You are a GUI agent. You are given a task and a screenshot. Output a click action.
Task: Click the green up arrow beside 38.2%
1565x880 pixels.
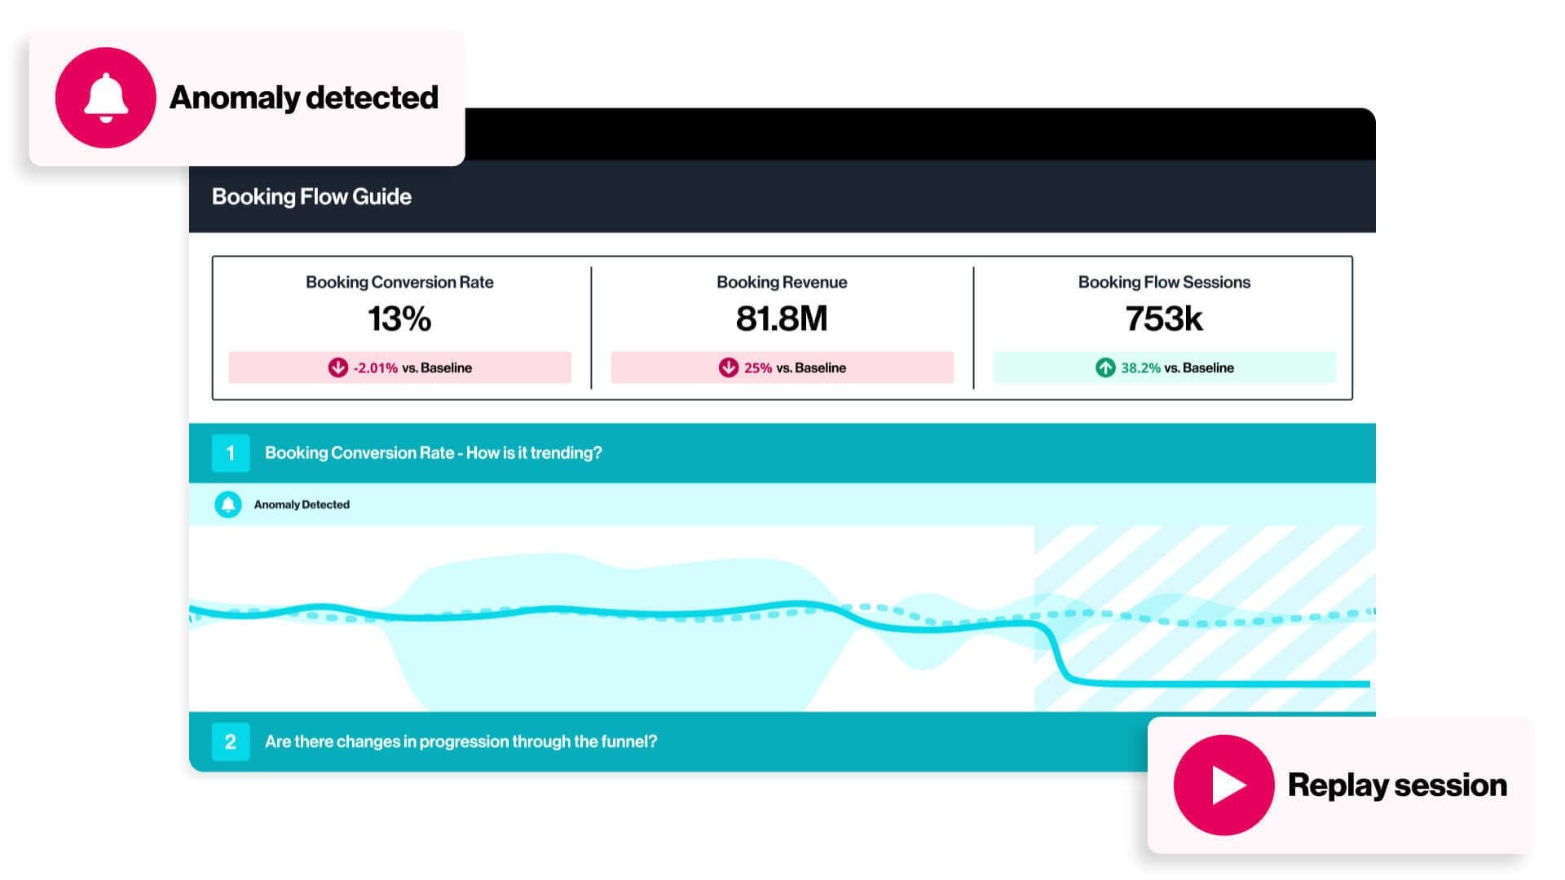tap(1104, 367)
